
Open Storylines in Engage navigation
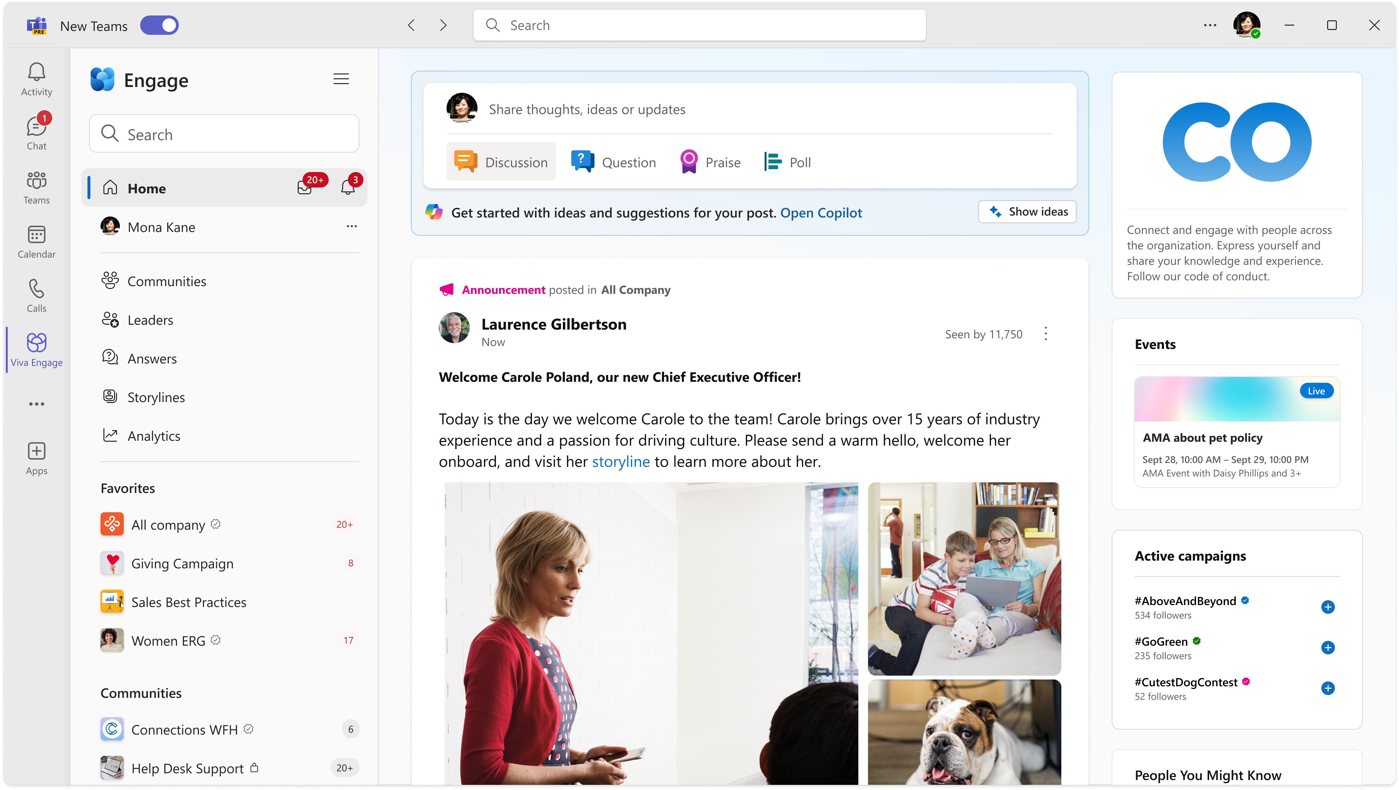[x=156, y=397]
